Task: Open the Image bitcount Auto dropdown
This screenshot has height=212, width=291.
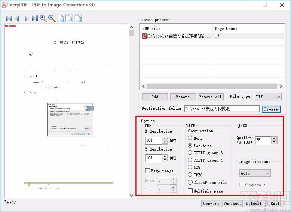Action: [255, 173]
